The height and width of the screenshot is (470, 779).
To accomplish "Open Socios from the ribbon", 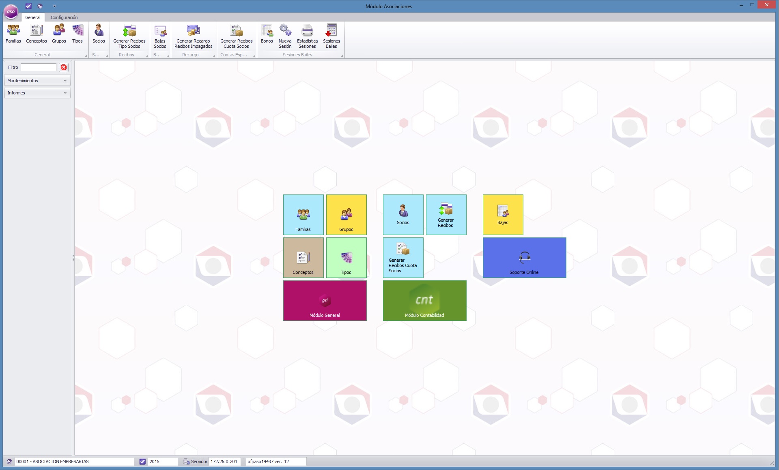I will coord(99,34).
